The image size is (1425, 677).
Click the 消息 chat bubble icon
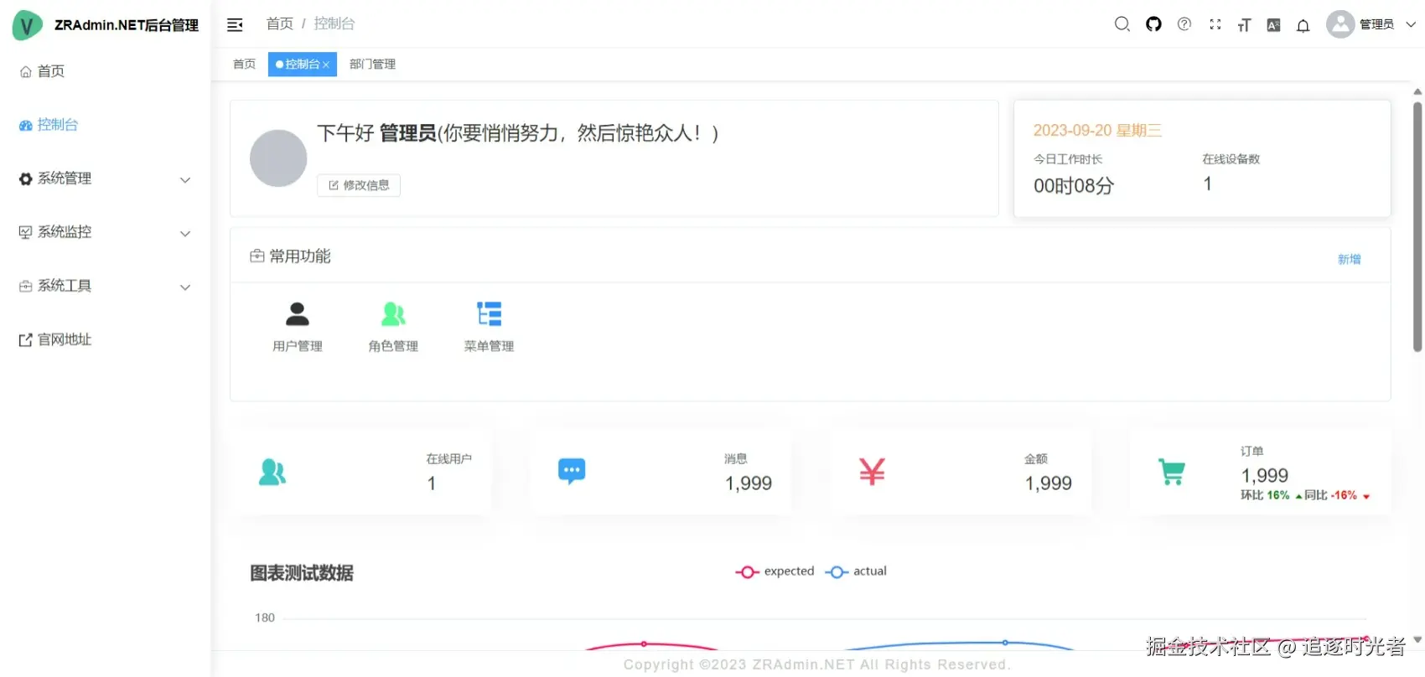[x=572, y=472]
